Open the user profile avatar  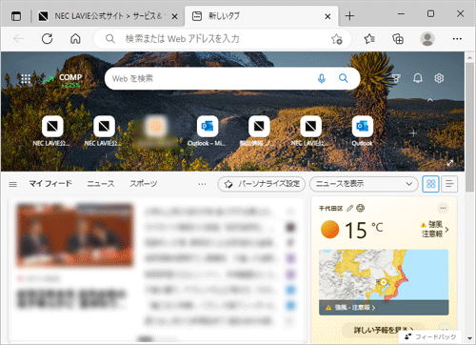427,39
